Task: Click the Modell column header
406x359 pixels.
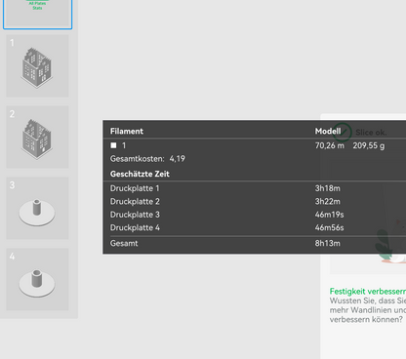Action: (x=328, y=131)
